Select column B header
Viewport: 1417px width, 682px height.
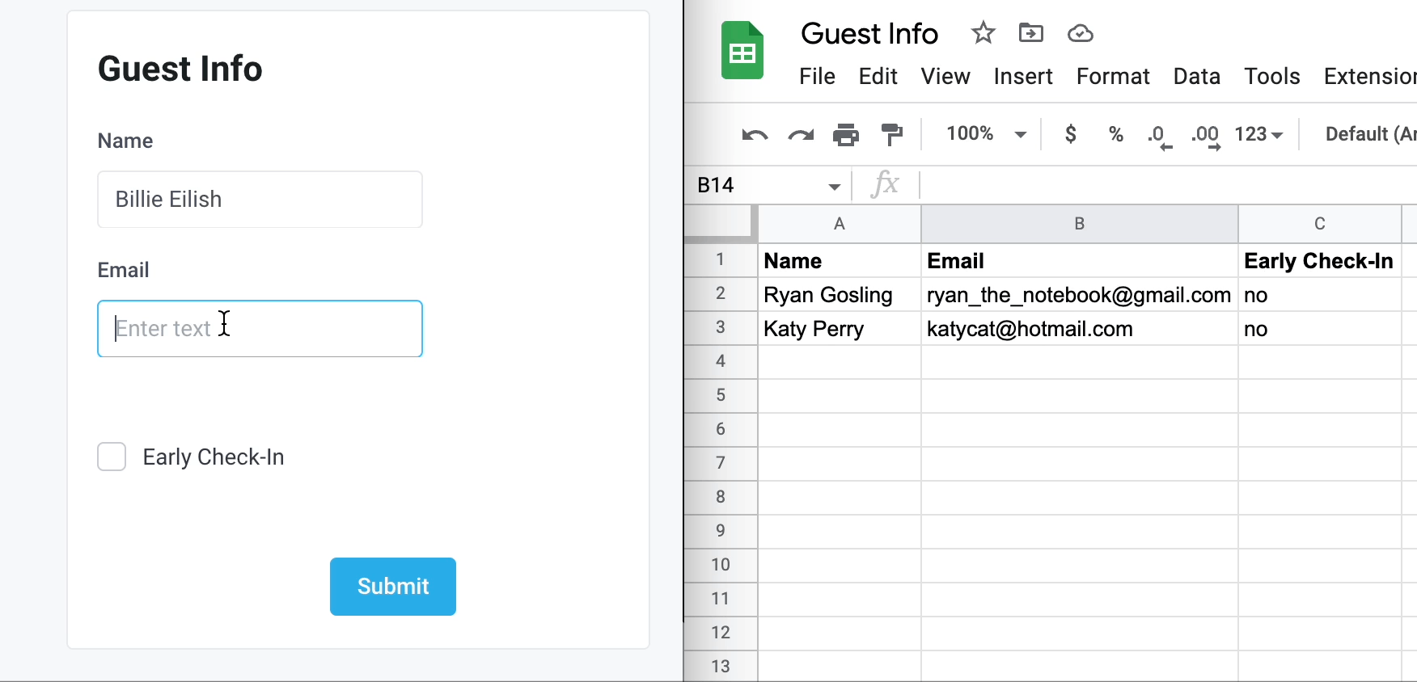pos(1080,224)
